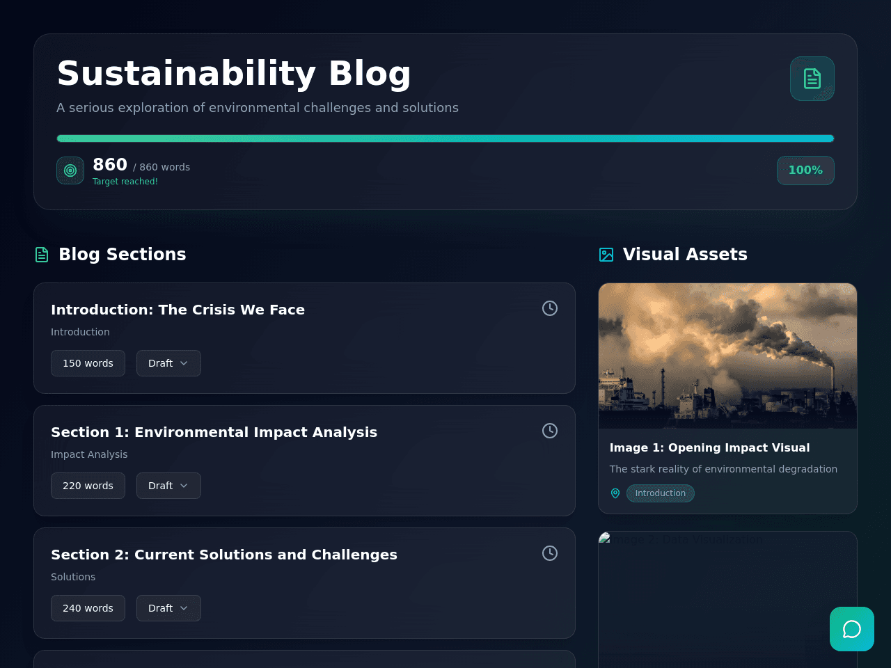The image size is (891, 668).
Task: Click the 'Target reached!' status text
Action: 125,182
